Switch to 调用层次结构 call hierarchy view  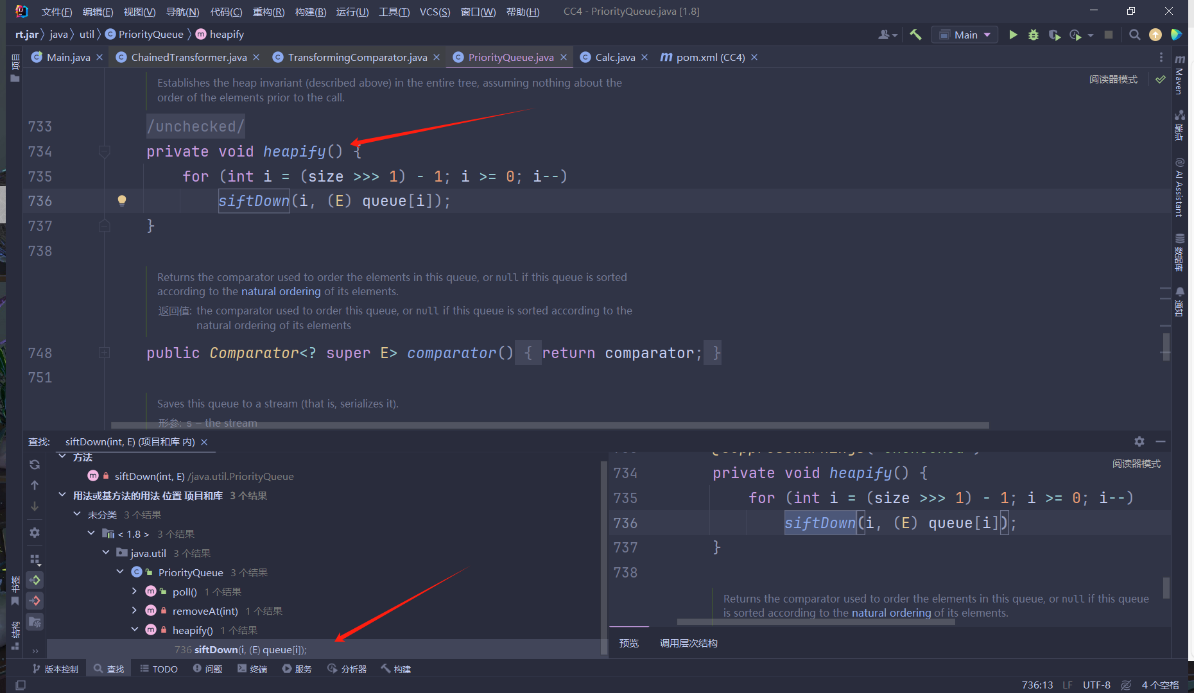[x=688, y=643]
